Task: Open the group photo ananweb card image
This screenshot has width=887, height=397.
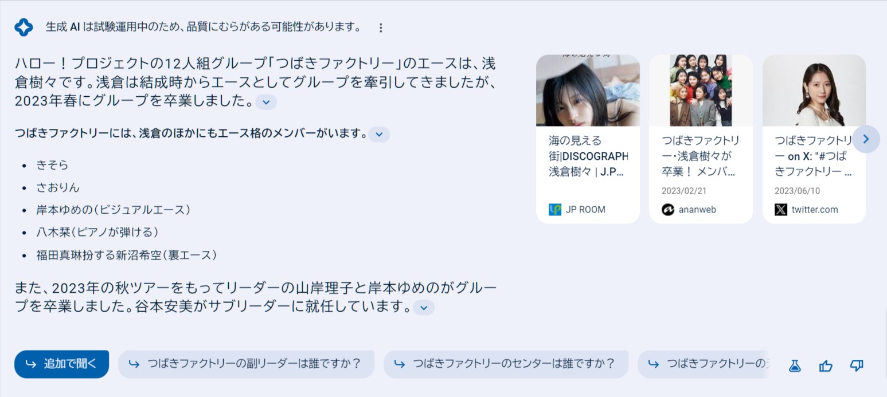Action: (x=701, y=91)
